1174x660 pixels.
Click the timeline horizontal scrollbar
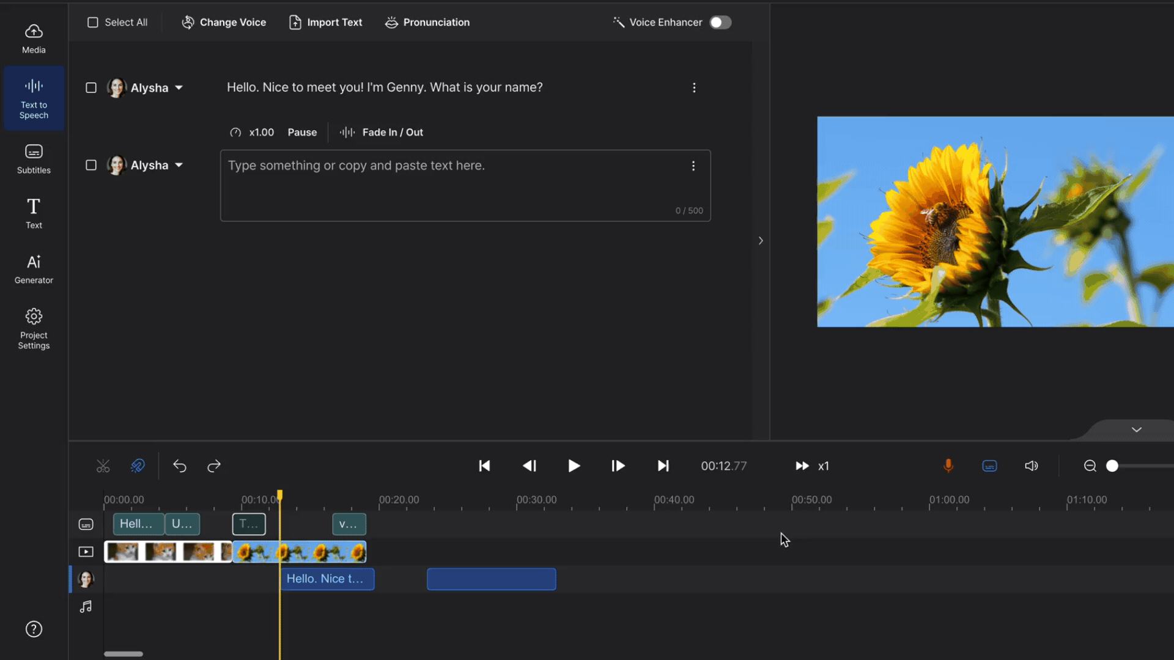point(124,654)
